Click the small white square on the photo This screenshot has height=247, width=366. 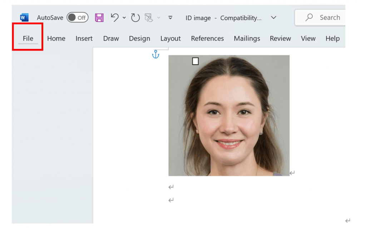pyautogui.click(x=196, y=61)
